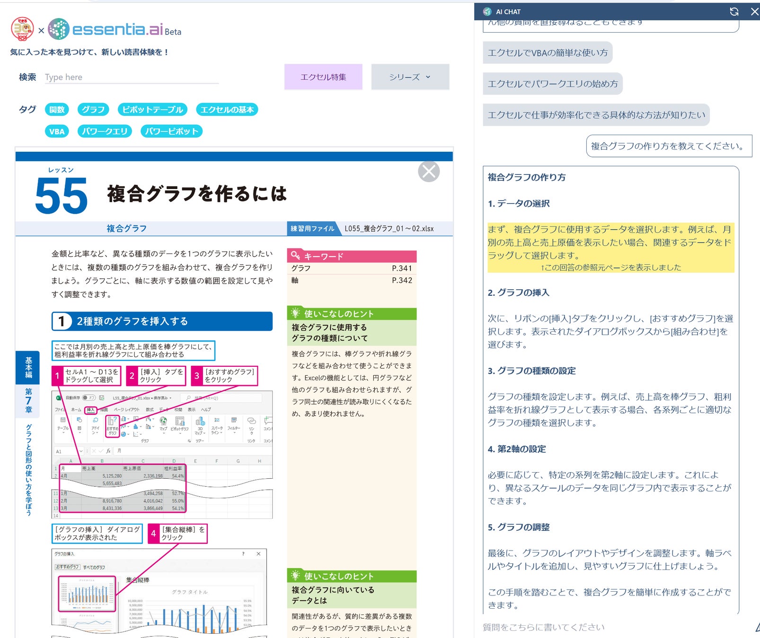Filter by the ピボットテーブル tag
Viewport: 760px width, 638px height.
152,110
